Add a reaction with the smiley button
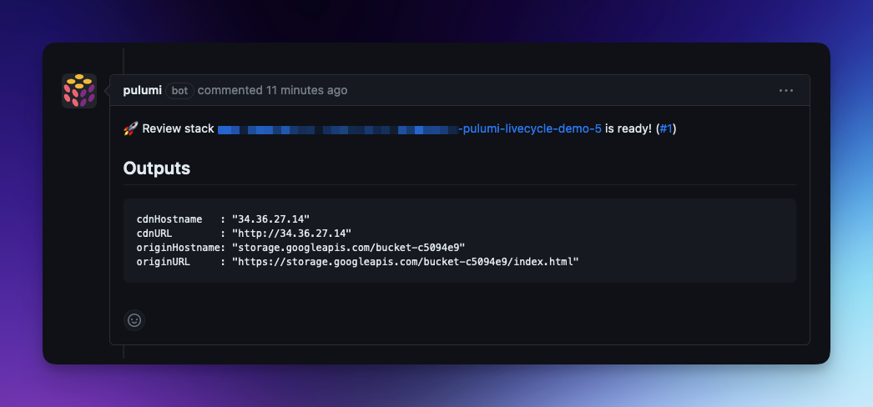 134,319
